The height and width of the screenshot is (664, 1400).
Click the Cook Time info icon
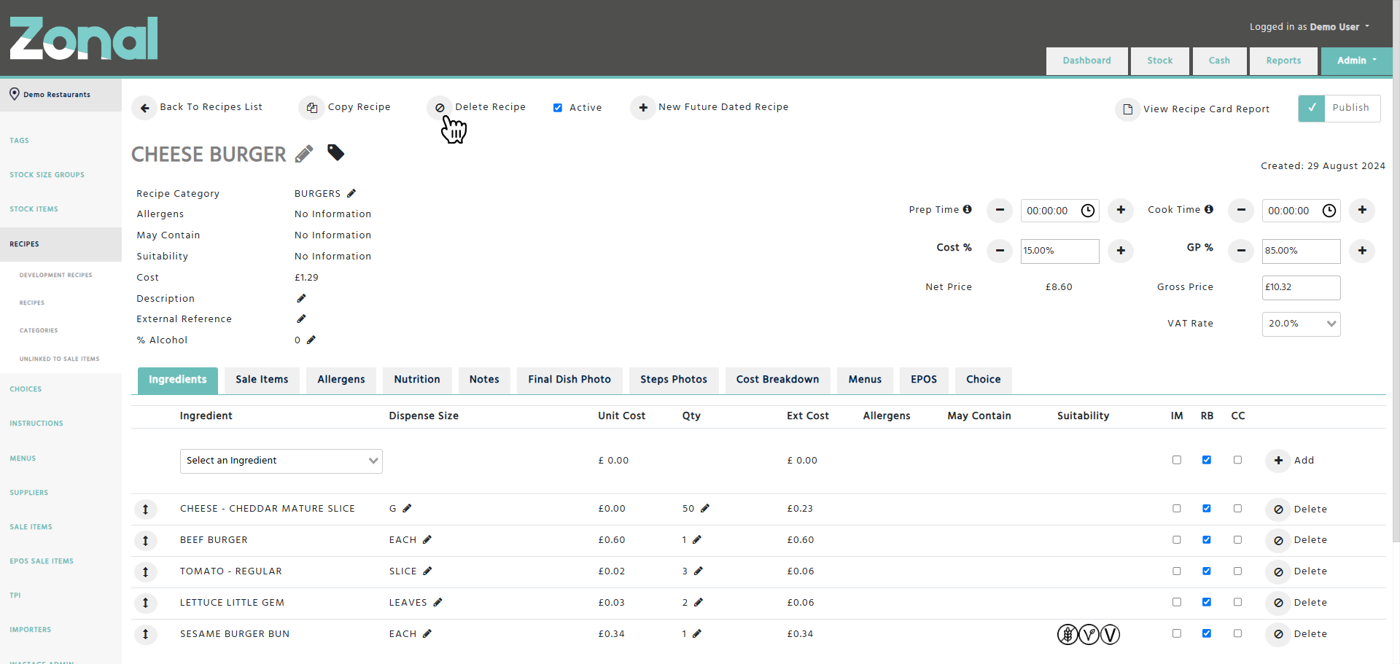point(1209,209)
